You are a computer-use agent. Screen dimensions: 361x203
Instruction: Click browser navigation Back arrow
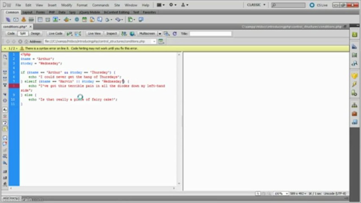pos(8,41)
